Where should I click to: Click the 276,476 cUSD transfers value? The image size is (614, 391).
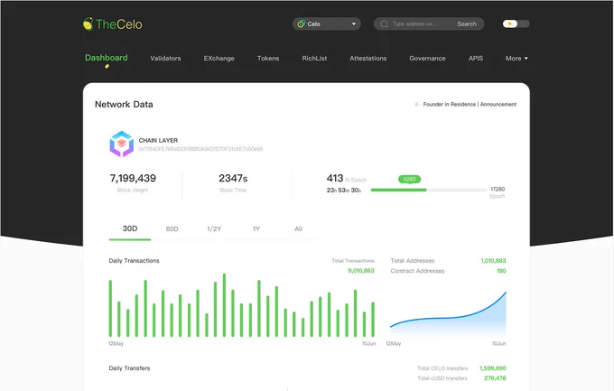495,378
